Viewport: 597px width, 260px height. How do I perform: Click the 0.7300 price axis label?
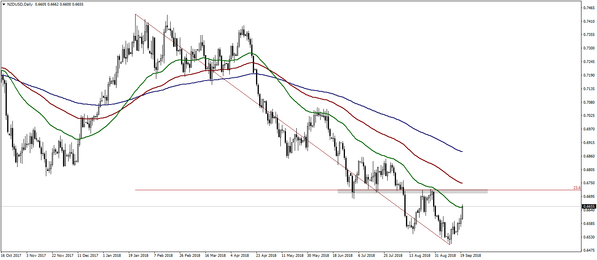click(589, 48)
